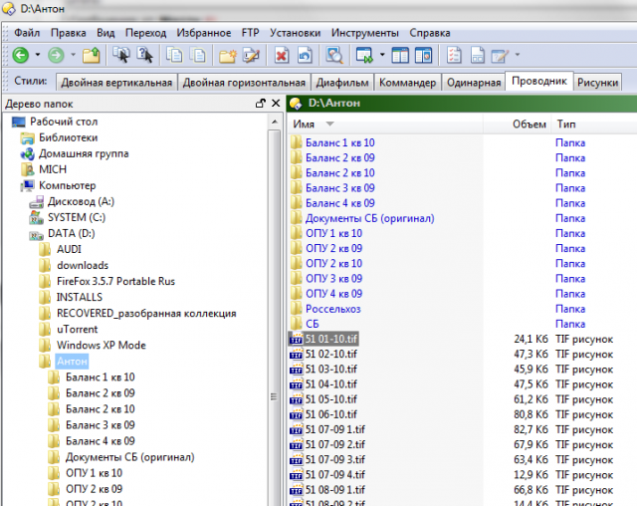
Task: Open the Избранное menu
Action: click(x=204, y=33)
